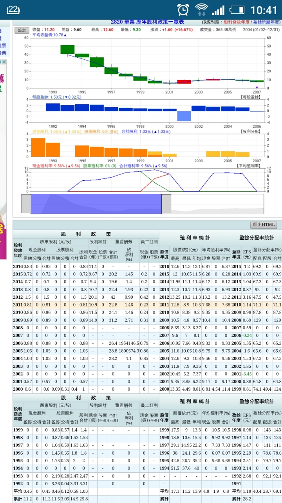Click the date range 2004 (01/02~12/31)
The width and height of the screenshot is (282, 503).
[x=261, y=29]
